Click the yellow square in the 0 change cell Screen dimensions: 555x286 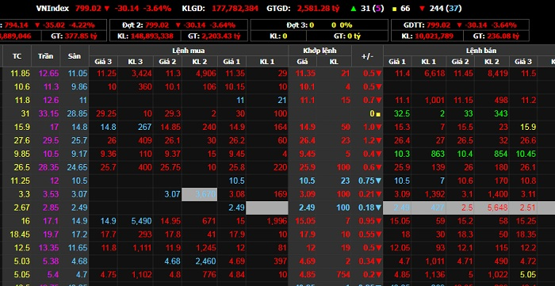(x=378, y=114)
